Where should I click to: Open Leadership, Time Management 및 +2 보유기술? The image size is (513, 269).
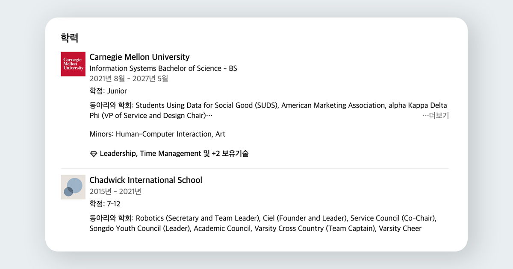tap(174, 153)
